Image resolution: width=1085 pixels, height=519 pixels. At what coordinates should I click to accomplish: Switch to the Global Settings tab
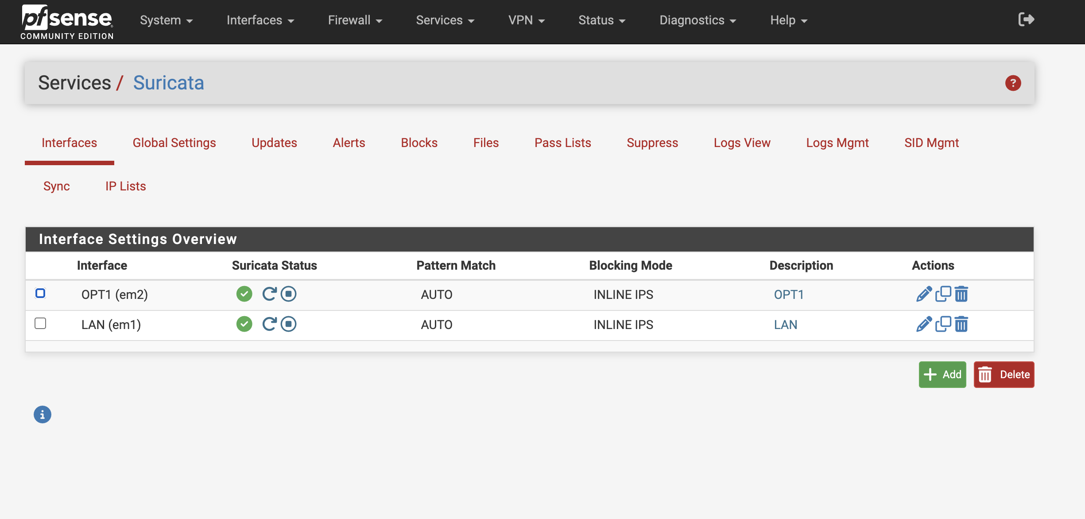(174, 143)
